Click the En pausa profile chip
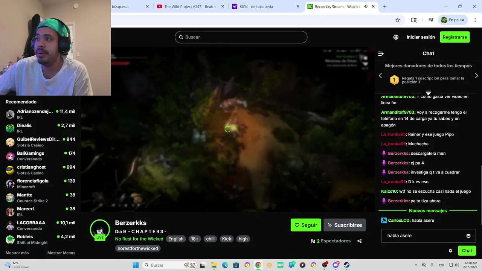The image size is (482, 271). click(x=453, y=20)
